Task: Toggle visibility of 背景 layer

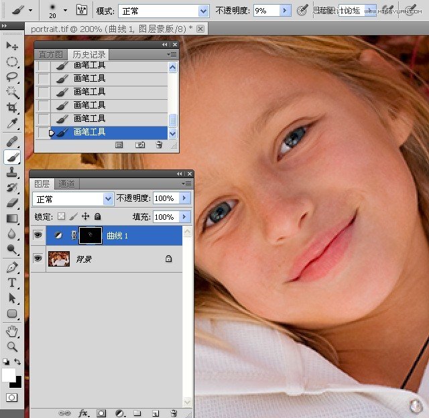Action: (x=38, y=259)
